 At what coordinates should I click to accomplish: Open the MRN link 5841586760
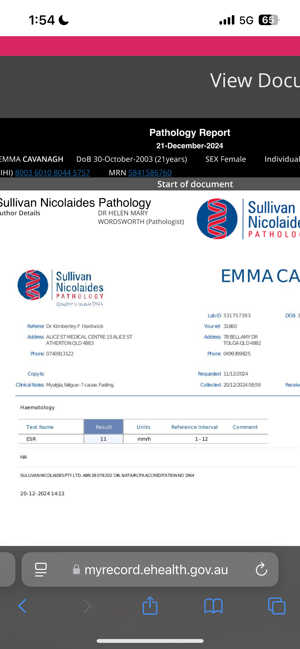coord(150,173)
